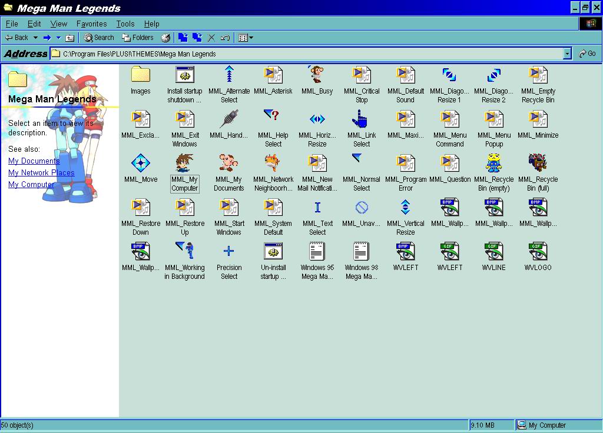The width and height of the screenshot is (603, 433).
Task: Select the MML_Help Select cursor file
Action: click(273, 129)
